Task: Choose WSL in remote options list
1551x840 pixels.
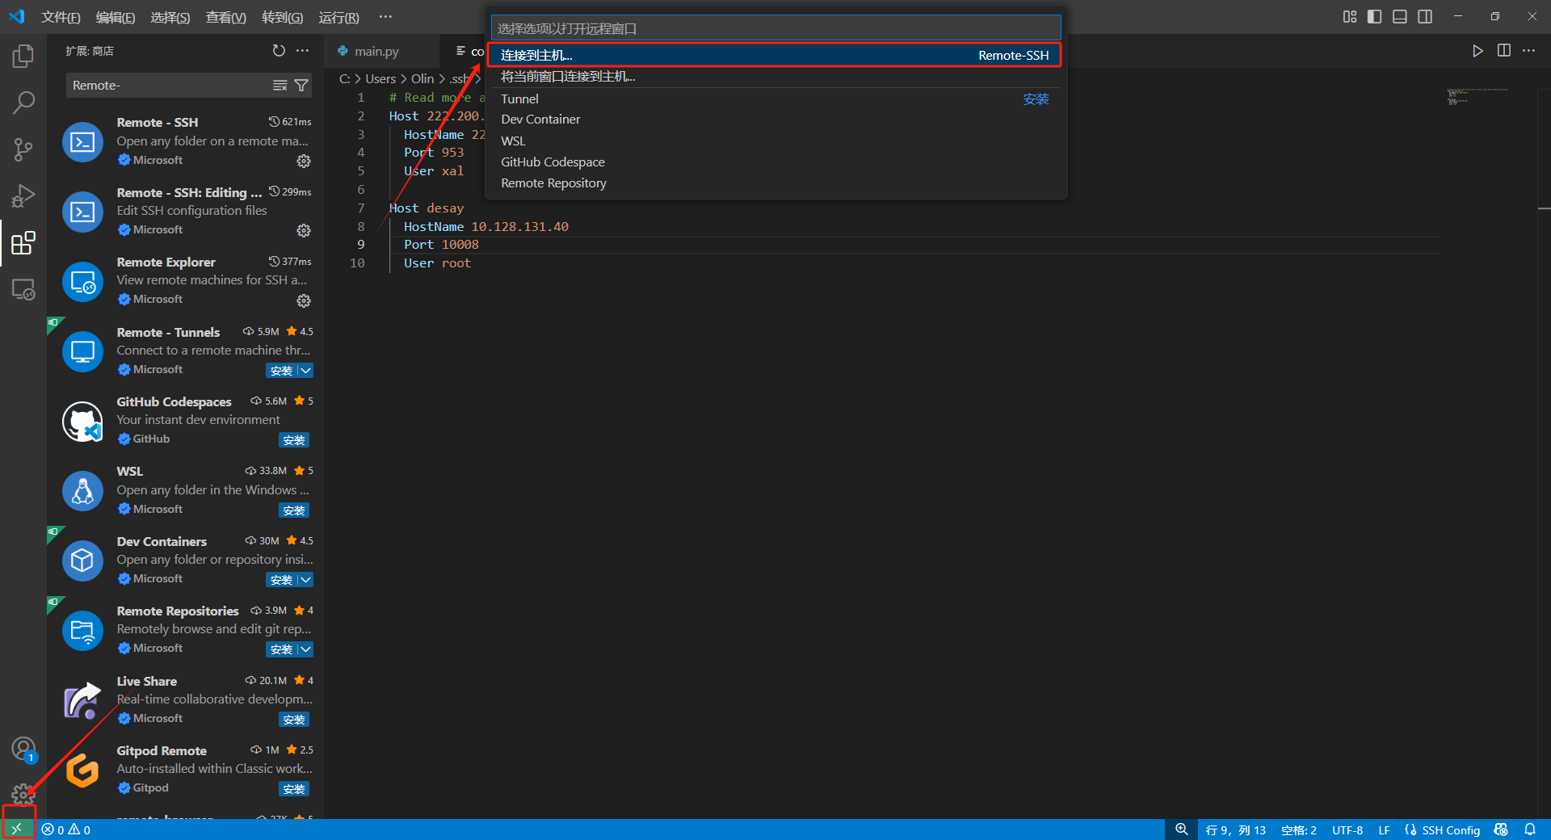Action: (775, 141)
